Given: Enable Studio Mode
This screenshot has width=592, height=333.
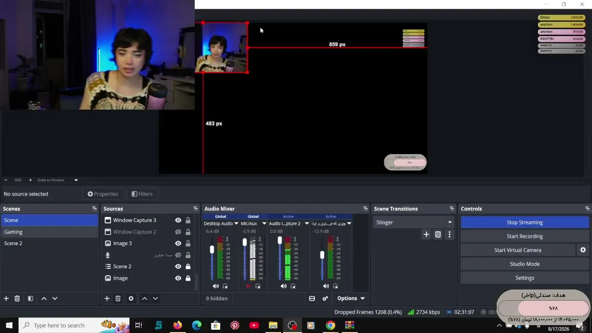Looking at the screenshot, I should (x=524, y=264).
